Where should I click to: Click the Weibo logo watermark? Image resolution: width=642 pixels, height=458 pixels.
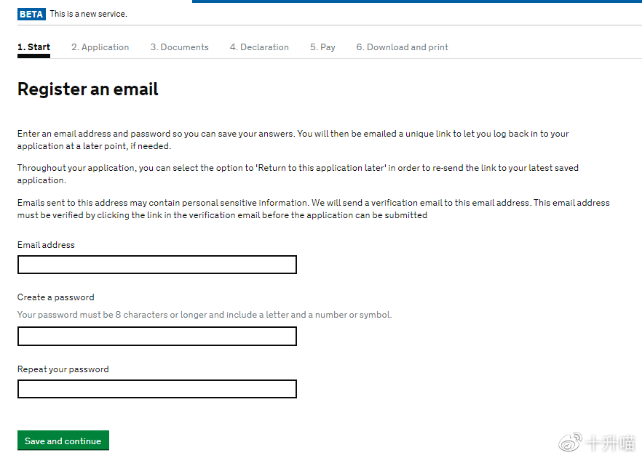click(571, 442)
